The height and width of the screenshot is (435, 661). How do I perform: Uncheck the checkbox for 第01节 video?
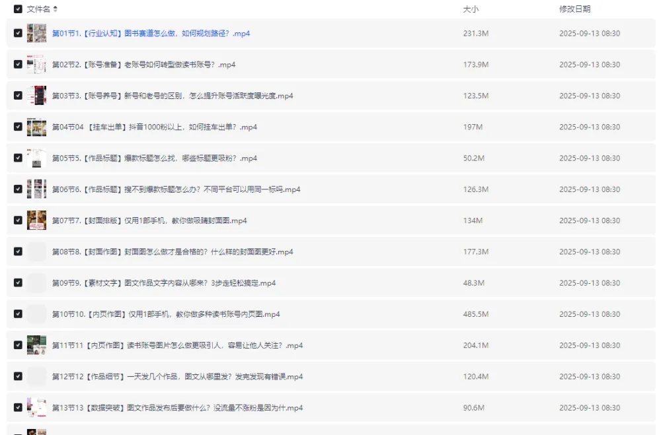tap(19, 33)
